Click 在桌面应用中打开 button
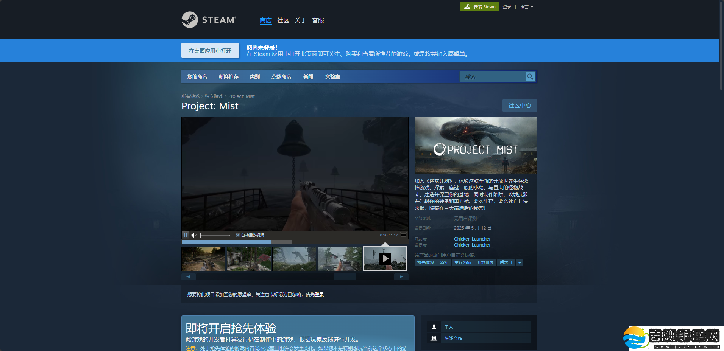 (x=210, y=51)
